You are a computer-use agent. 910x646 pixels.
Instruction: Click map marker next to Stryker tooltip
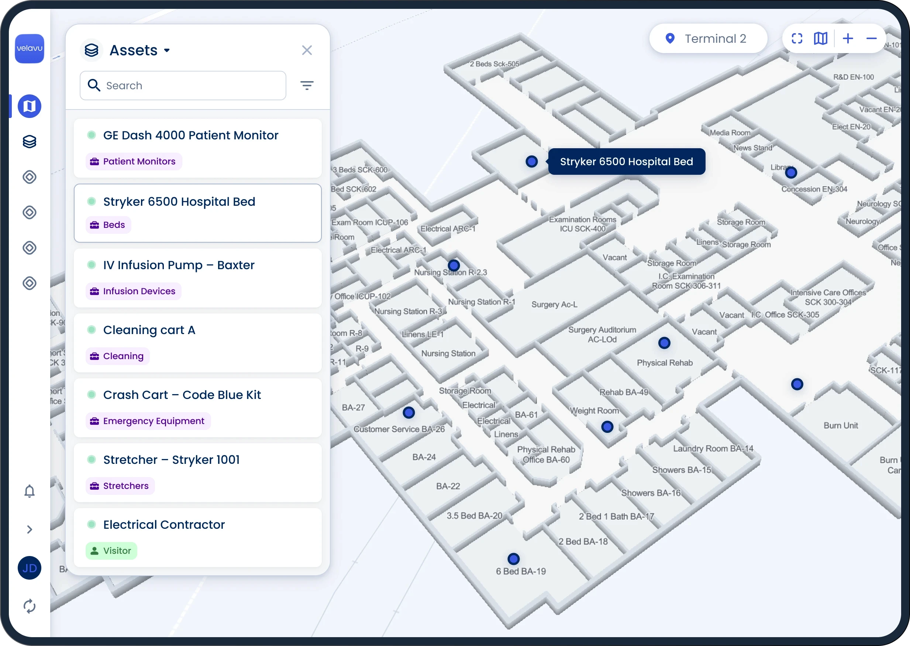(532, 161)
